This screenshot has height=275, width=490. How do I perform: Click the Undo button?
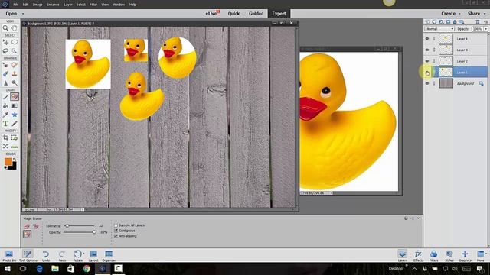point(46,256)
